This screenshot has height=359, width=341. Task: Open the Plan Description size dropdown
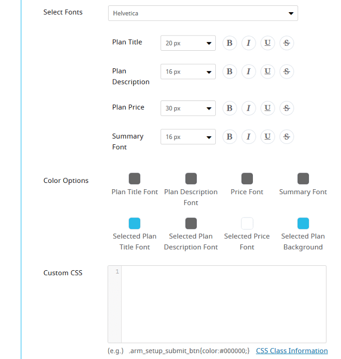188,72
